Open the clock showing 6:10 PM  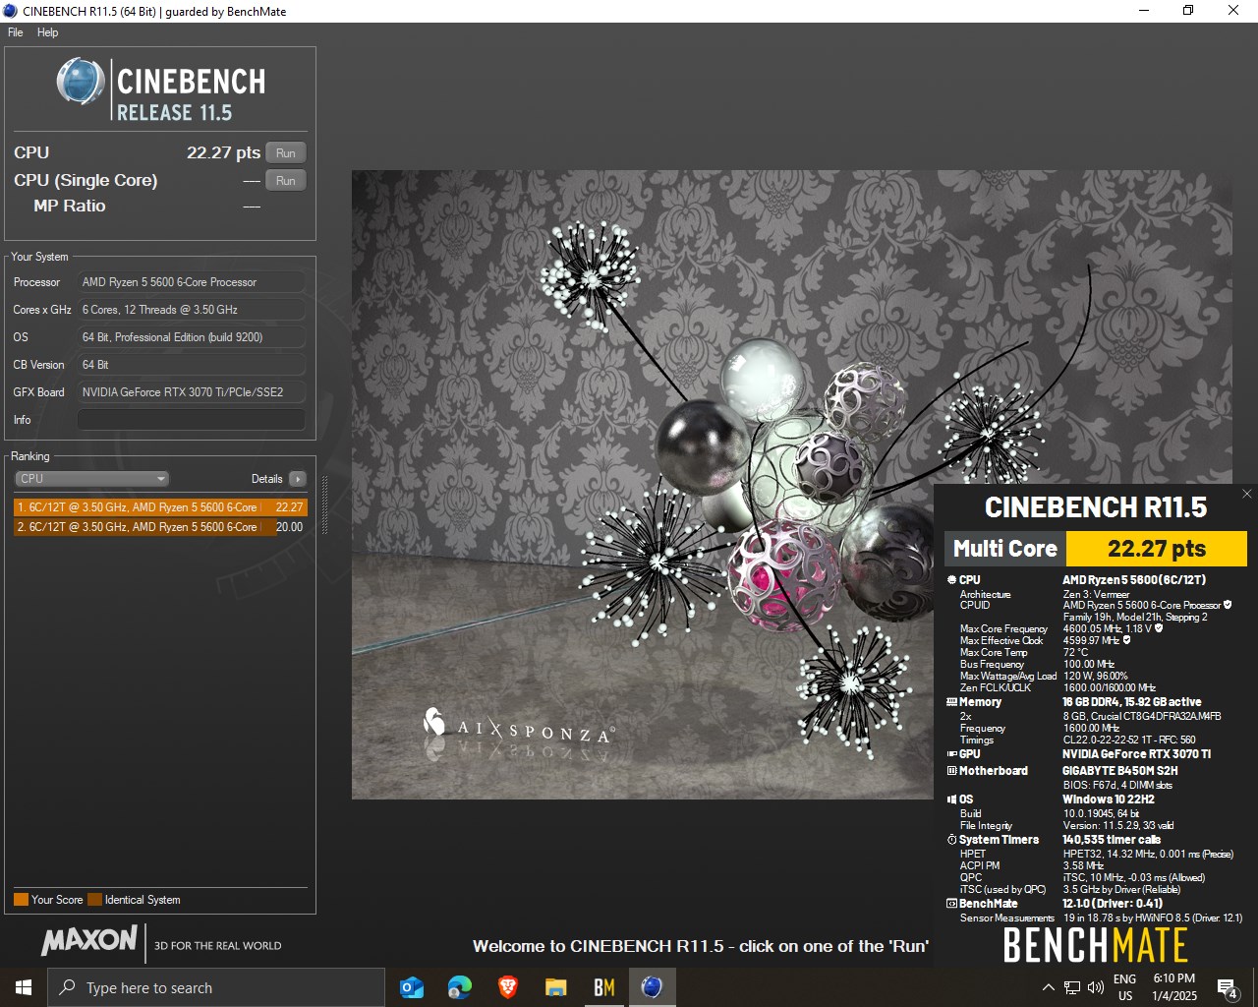coord(1174,987)
